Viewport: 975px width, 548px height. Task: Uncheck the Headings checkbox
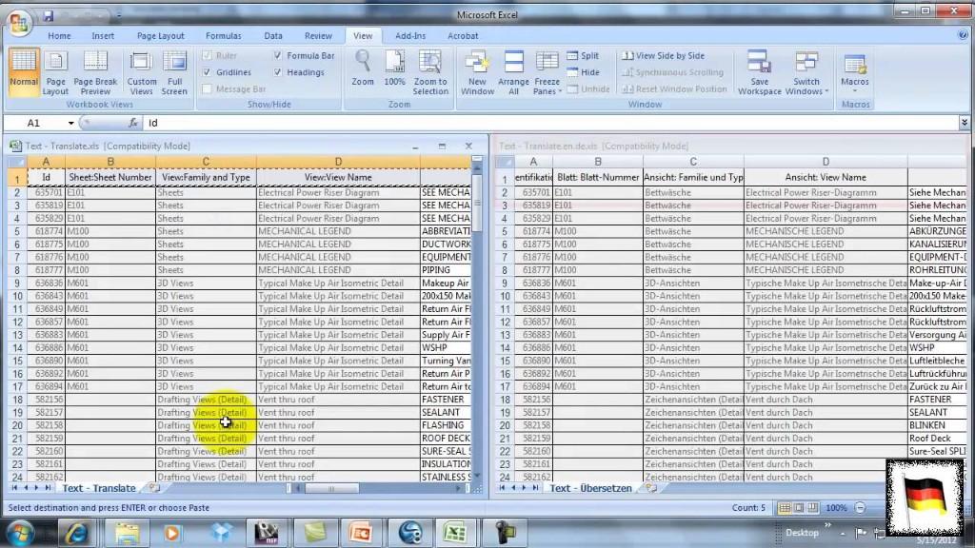coord(277,72)
